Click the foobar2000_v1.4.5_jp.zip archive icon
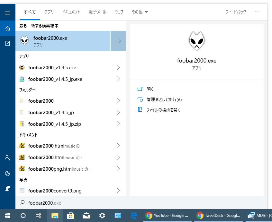Viewport: 272px width, 222px height. [22, 124]
